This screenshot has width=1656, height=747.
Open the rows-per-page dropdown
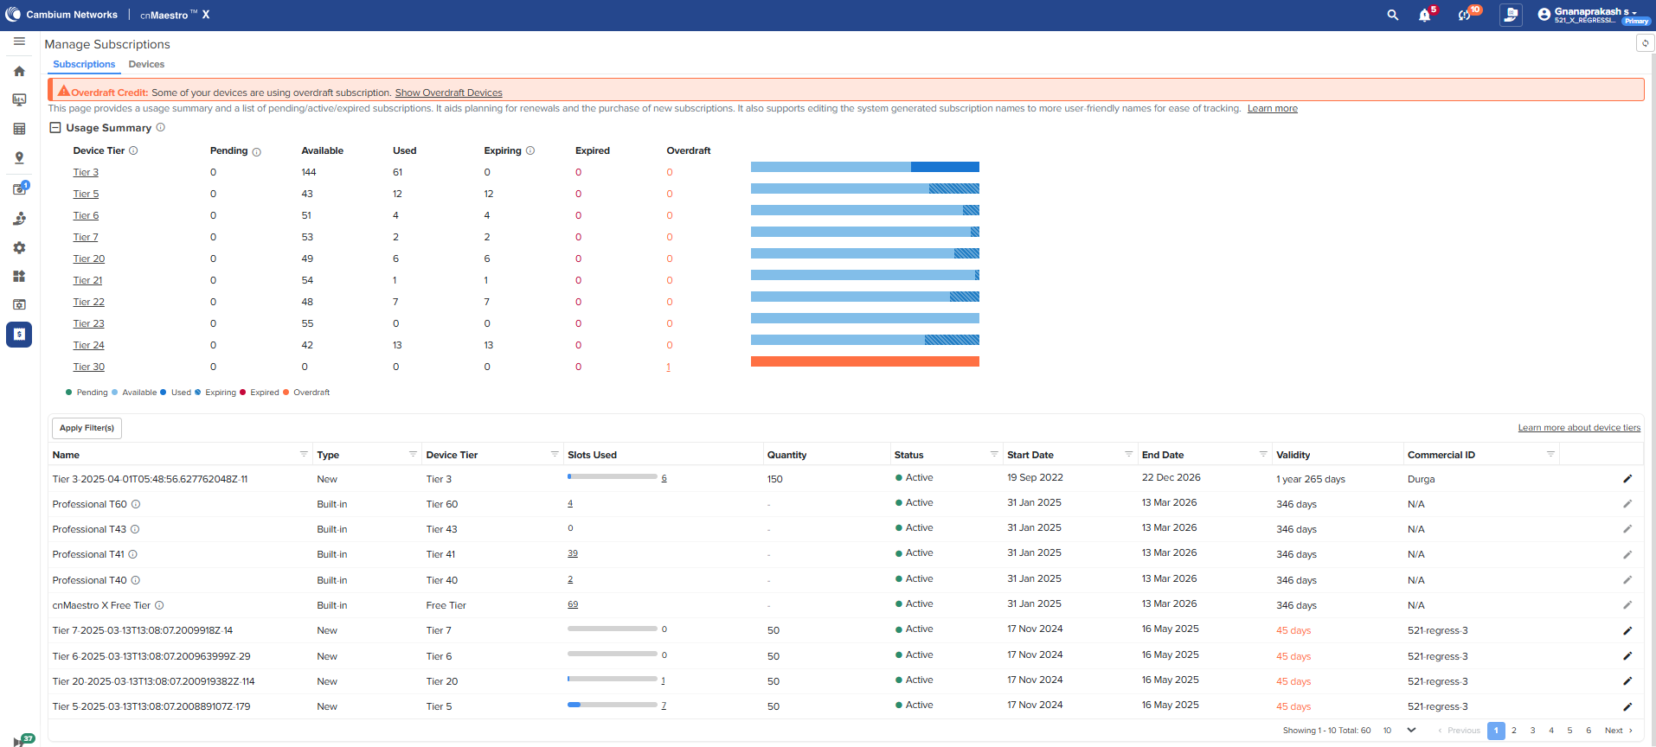click(1410, 731)
